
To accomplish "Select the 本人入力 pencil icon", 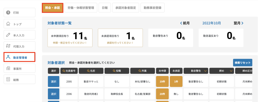I will point(8,35).
